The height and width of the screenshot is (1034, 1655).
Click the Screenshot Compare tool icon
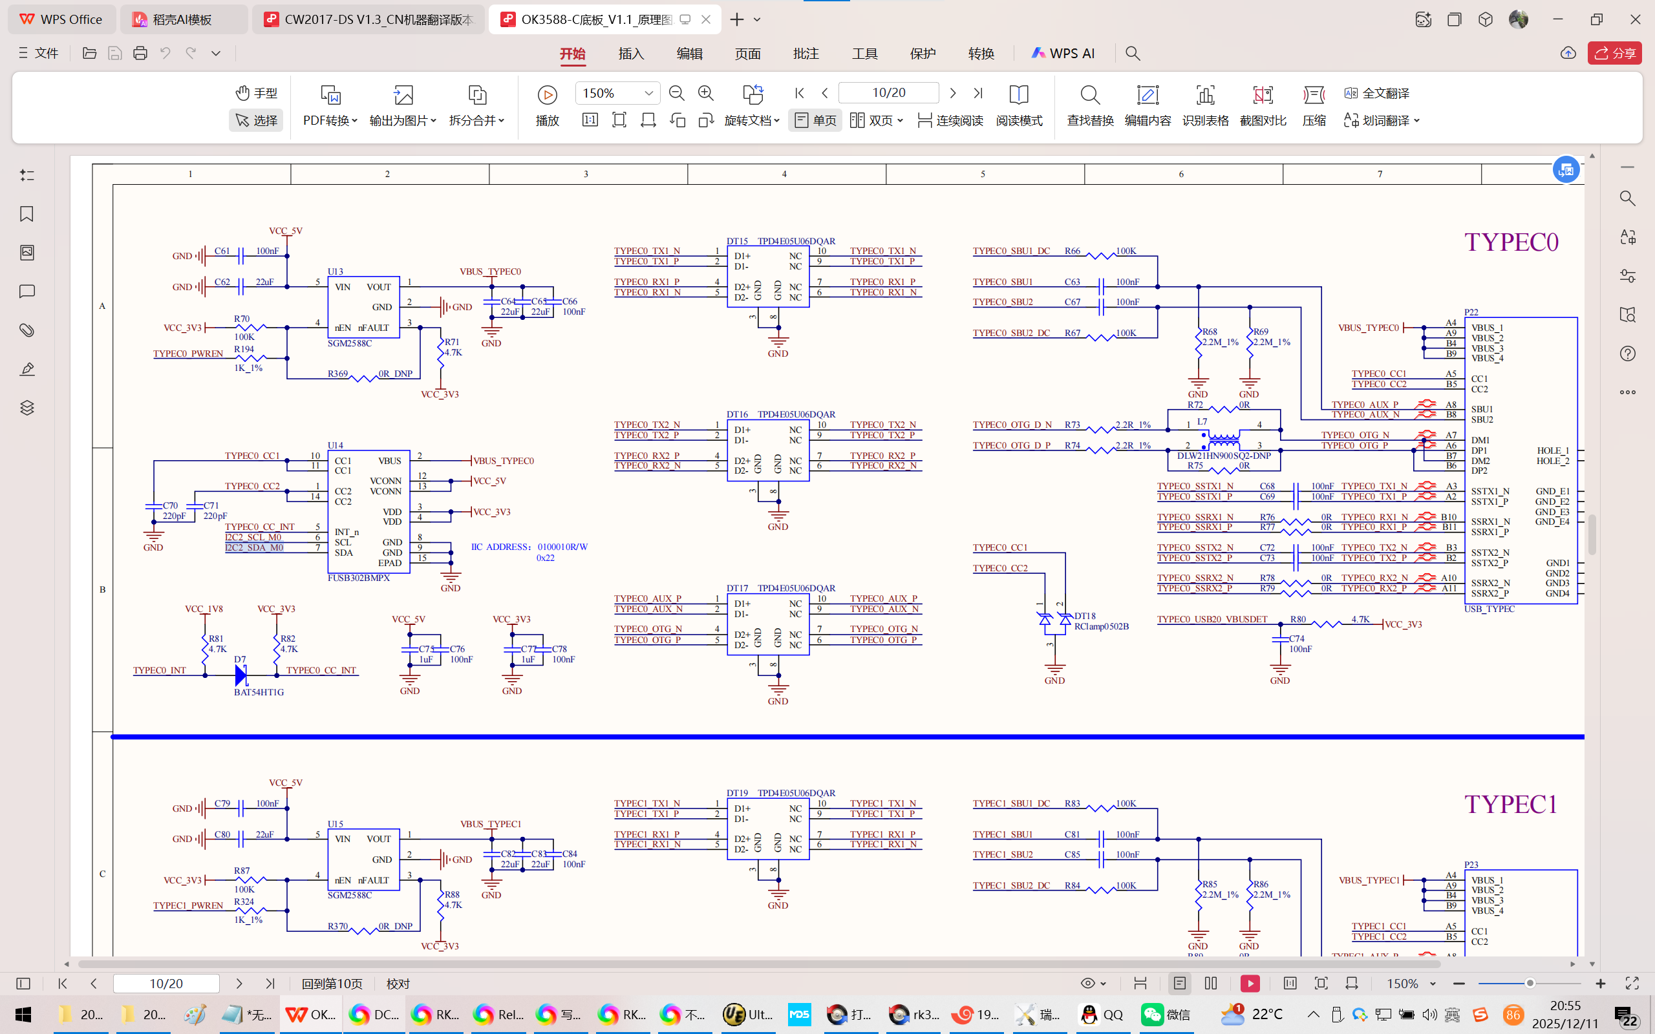tap(1263, 95)
